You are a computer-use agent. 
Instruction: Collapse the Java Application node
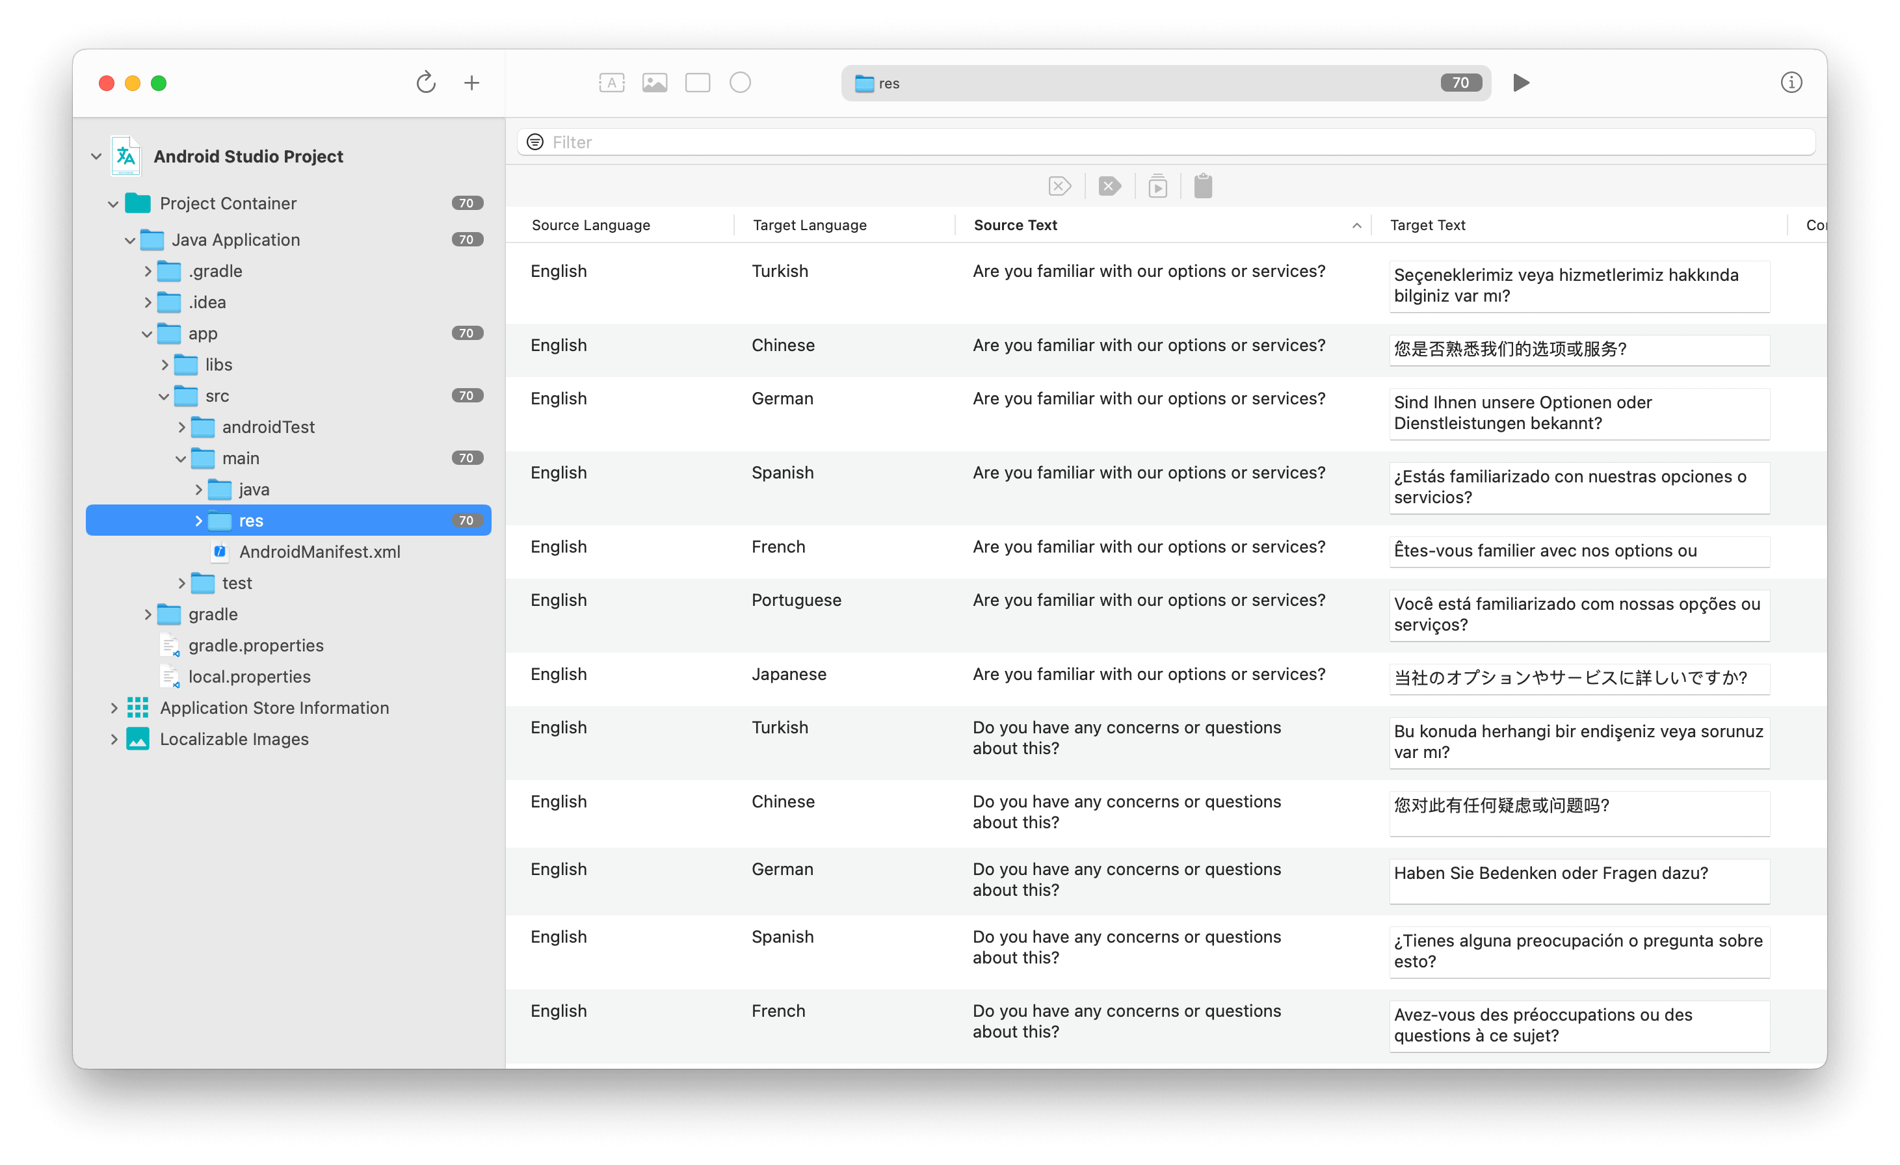click(129, 240)
